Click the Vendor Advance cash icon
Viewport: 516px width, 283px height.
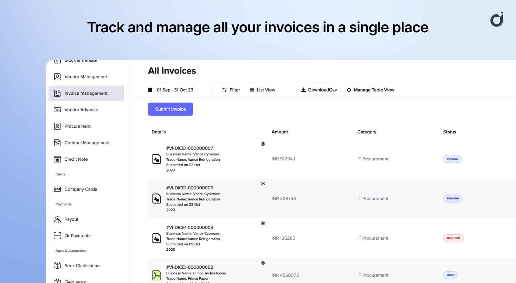coord(57,110)
